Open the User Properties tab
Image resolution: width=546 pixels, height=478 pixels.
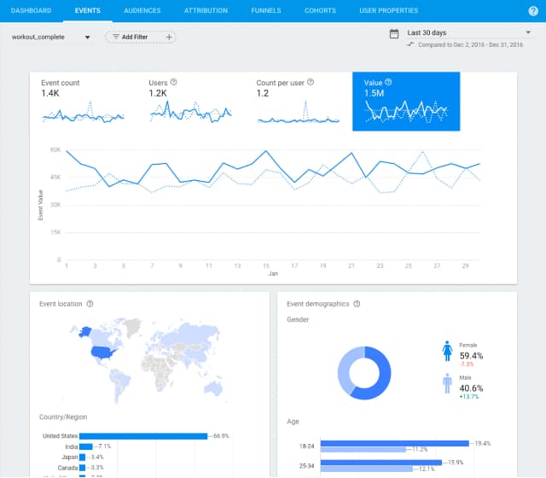(389, 11)
